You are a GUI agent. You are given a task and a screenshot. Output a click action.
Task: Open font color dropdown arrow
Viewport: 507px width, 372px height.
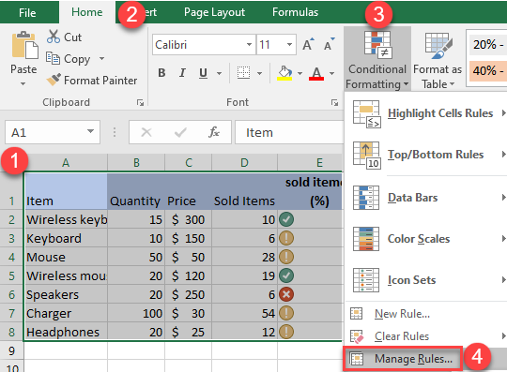[x=331, y=74]
